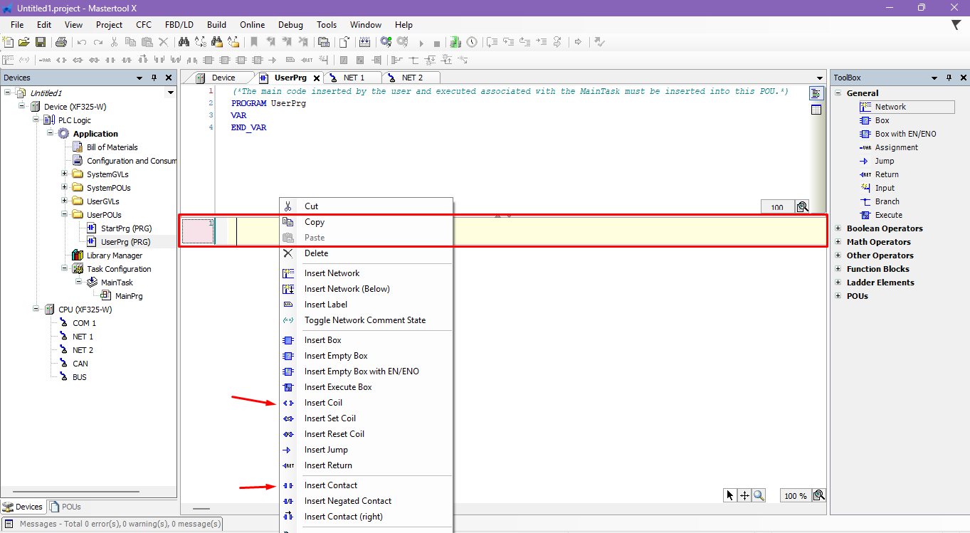This screenshot has height=533, width=970.
Task: Click the 100 % zoom level button
Action: pyautogui.click(x=795, y=496)
